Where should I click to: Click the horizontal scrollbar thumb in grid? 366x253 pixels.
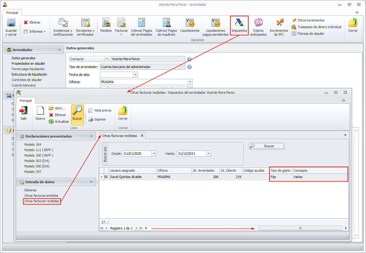[x=300, y=228]
